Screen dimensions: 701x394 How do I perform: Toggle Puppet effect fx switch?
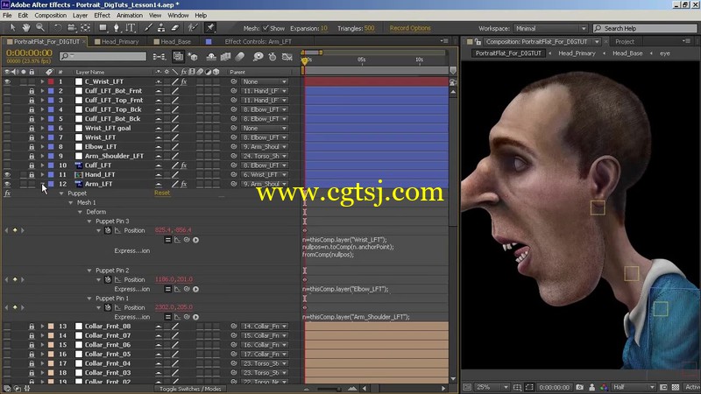coord(7,193)
